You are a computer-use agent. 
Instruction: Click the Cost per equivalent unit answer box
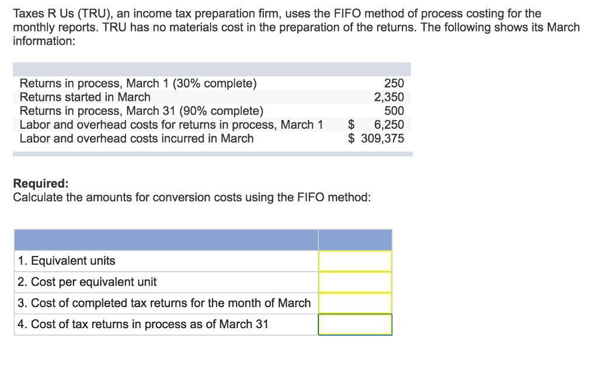[355, 282]
